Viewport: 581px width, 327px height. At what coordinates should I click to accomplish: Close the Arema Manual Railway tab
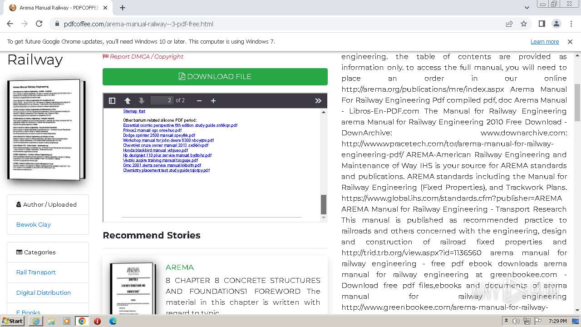106,8
